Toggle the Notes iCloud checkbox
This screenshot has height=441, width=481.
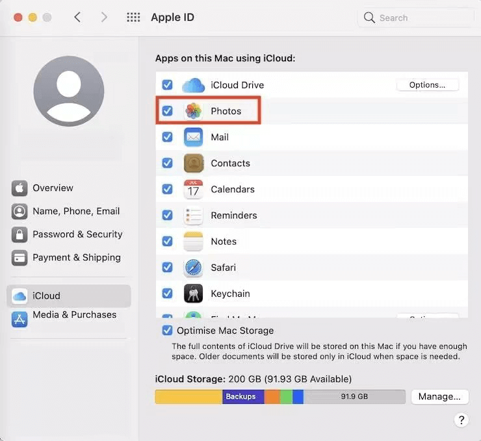pos(168,241)
